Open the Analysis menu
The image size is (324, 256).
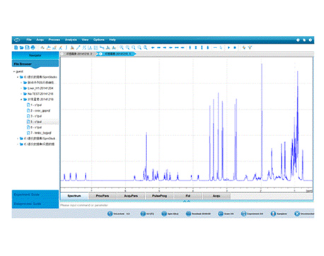coord(71,40)
